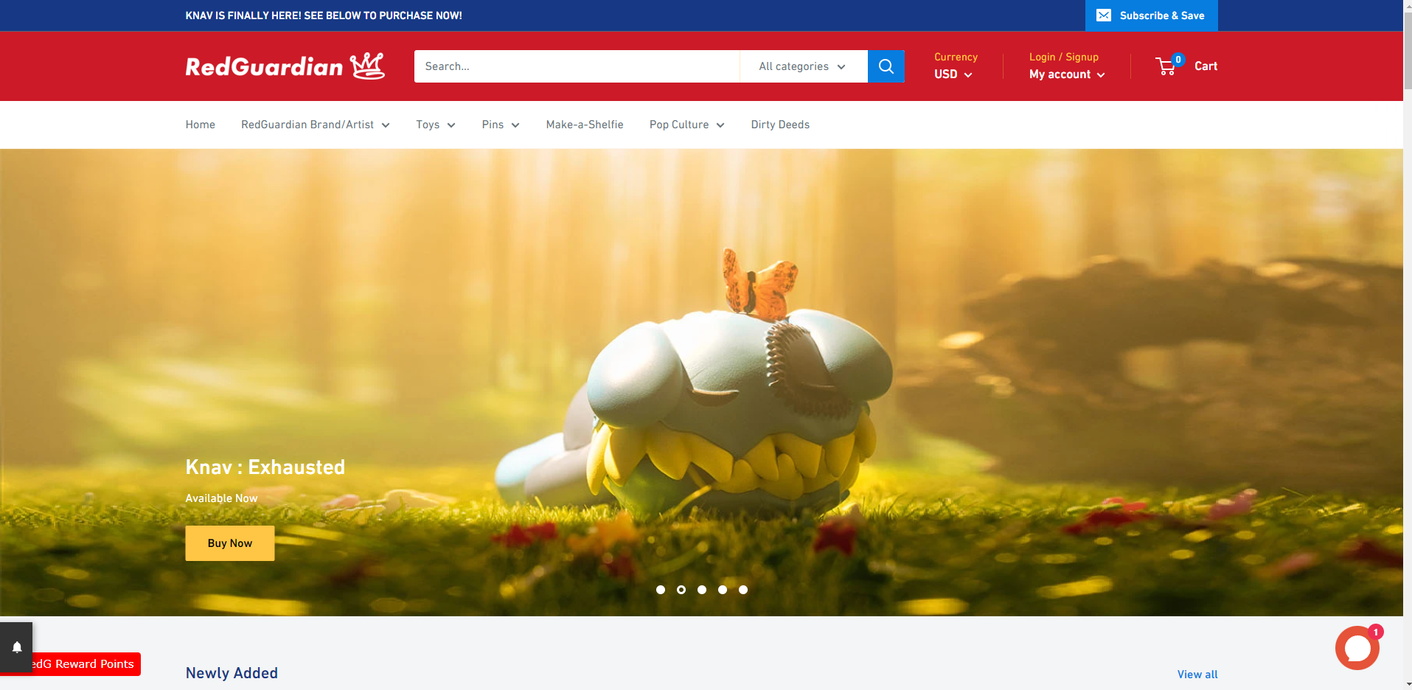Jump to fourth carousel slide dot
Screen dimensions: 1412x690
723,590
